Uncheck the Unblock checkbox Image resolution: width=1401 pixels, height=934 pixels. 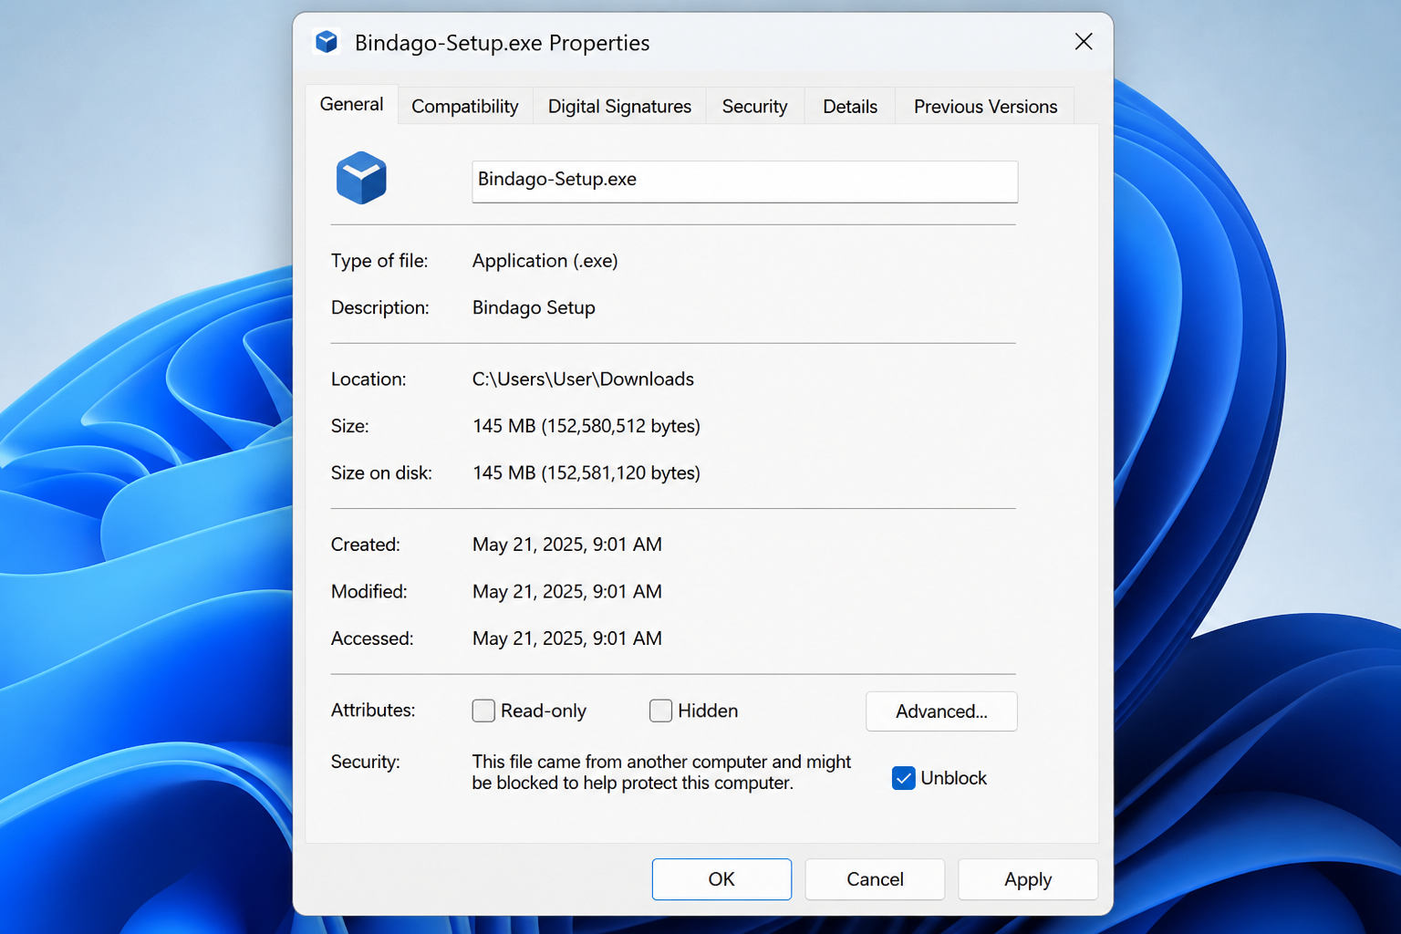point(903,778)
